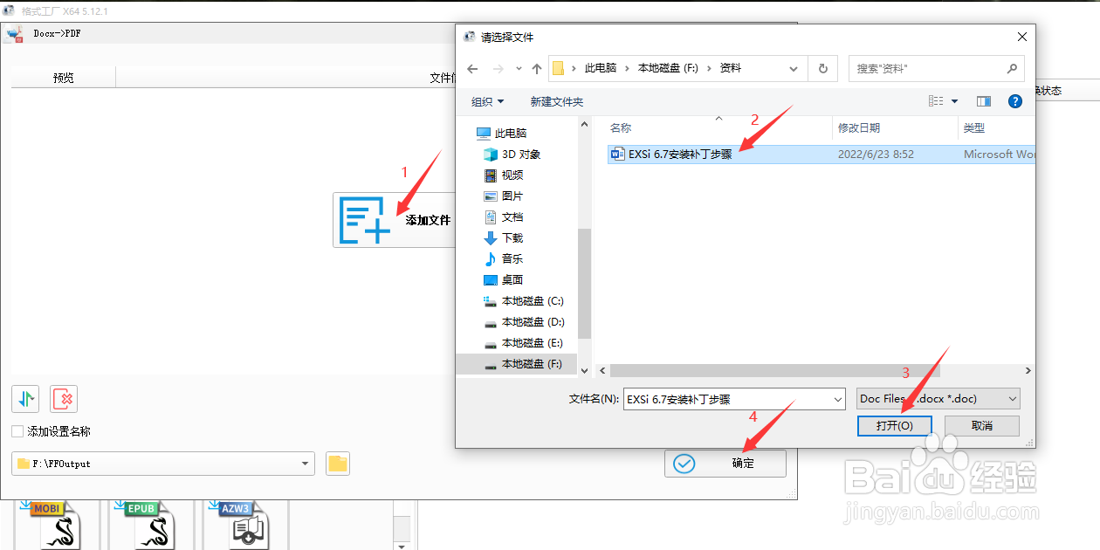This screenshot has width=1100, height=550.
Task: Click the yellow folder browse icon beside output path
Action: (x=337, y=464)
